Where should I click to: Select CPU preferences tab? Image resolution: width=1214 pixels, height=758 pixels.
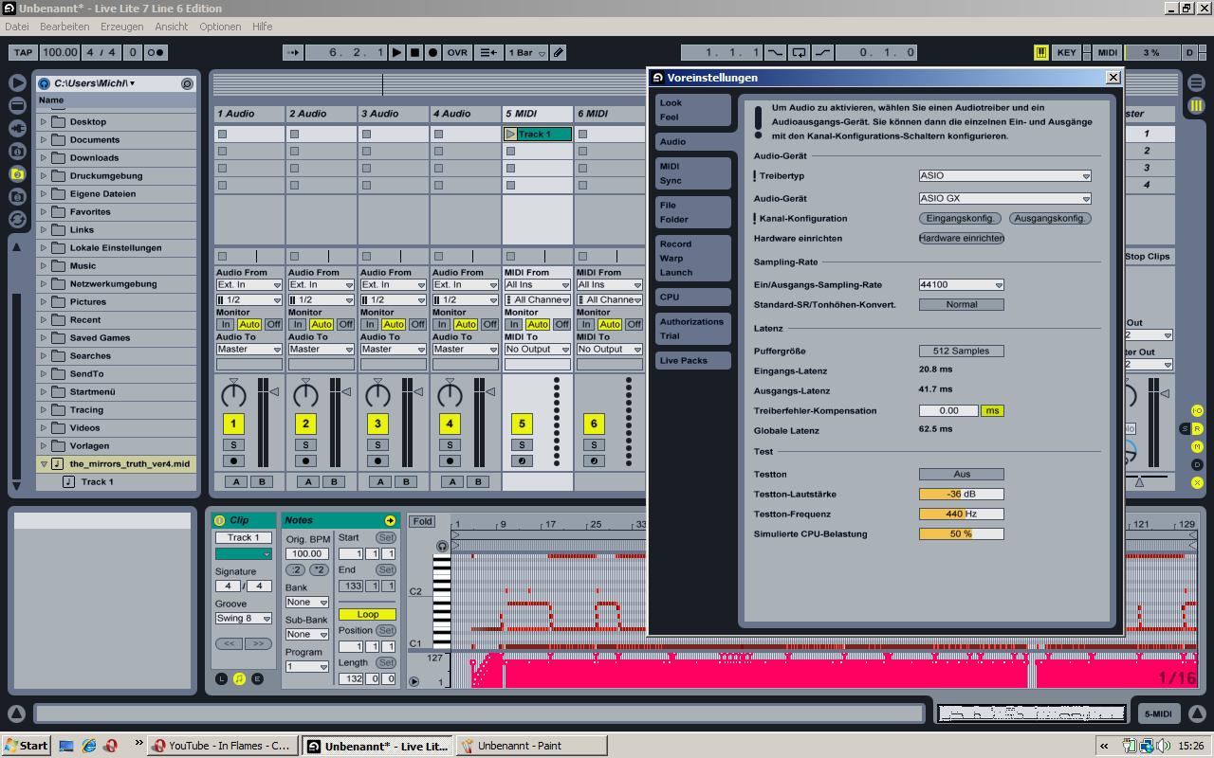point(692,297)
